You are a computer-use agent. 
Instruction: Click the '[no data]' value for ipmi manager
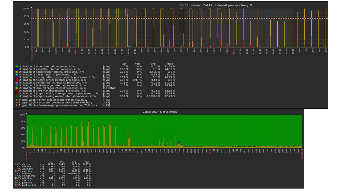(109, 88)
